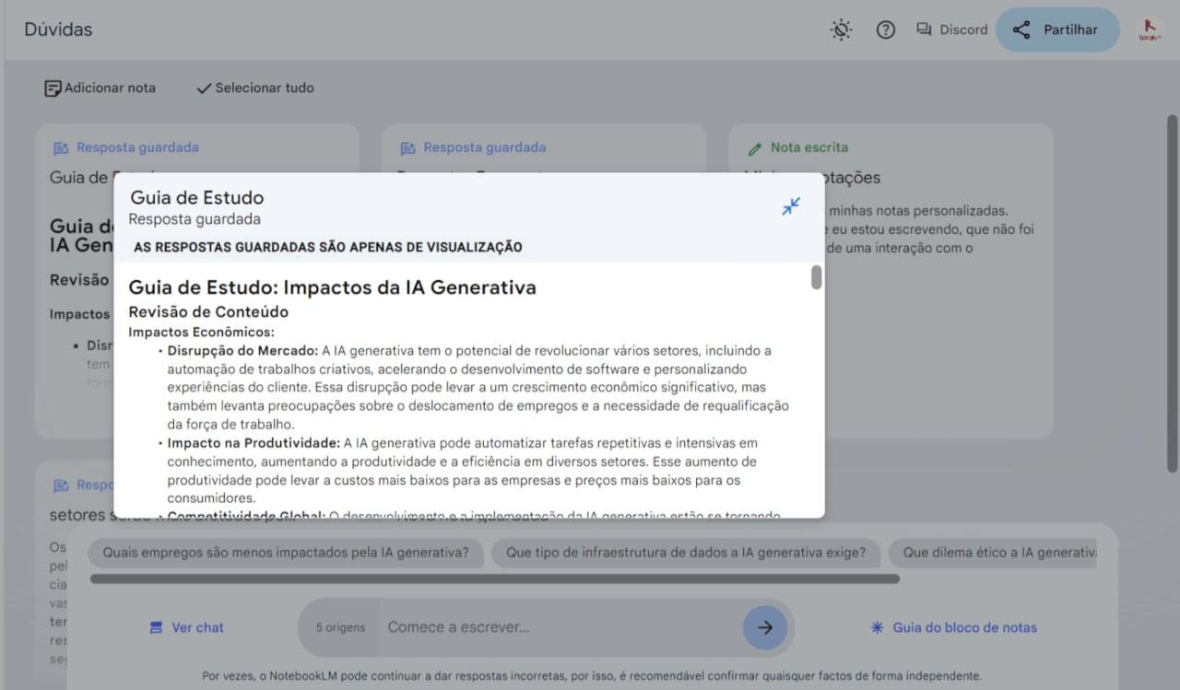Open the user profile avatar
The width and height of the screenshot is (1180, 690).
point(1149,29)
